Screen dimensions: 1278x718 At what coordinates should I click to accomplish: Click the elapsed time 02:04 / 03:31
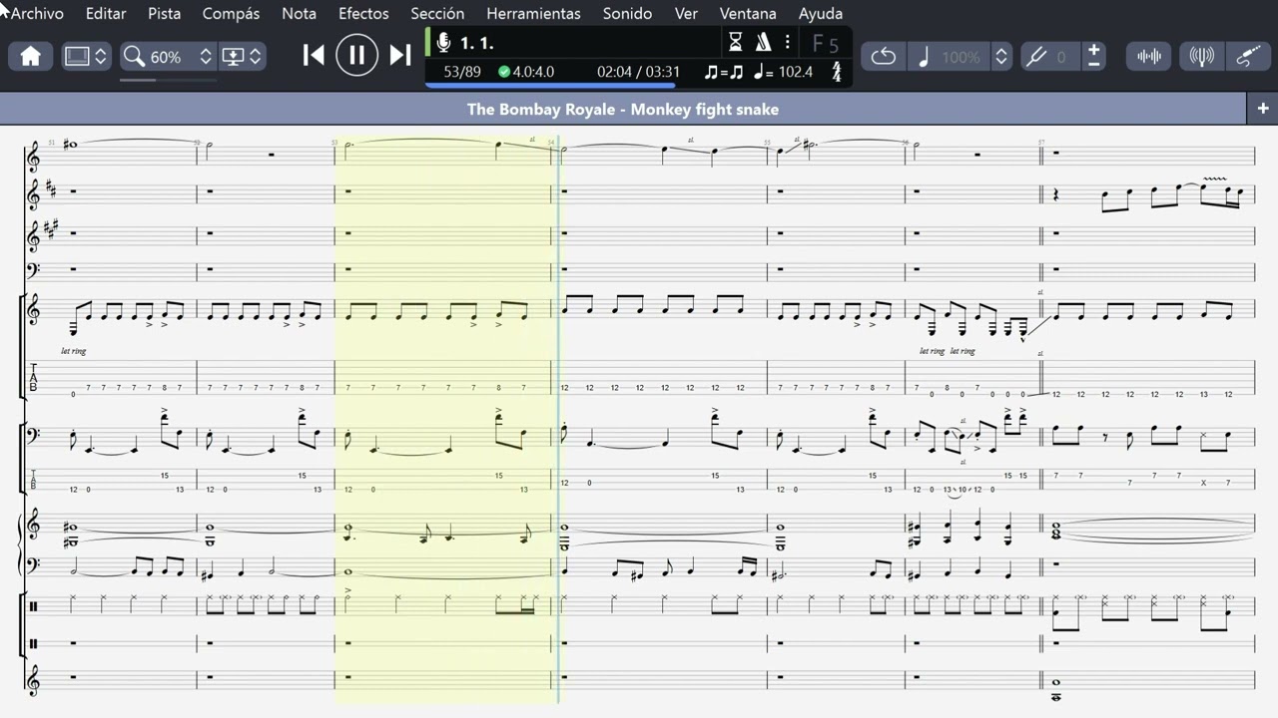point(638,72)
